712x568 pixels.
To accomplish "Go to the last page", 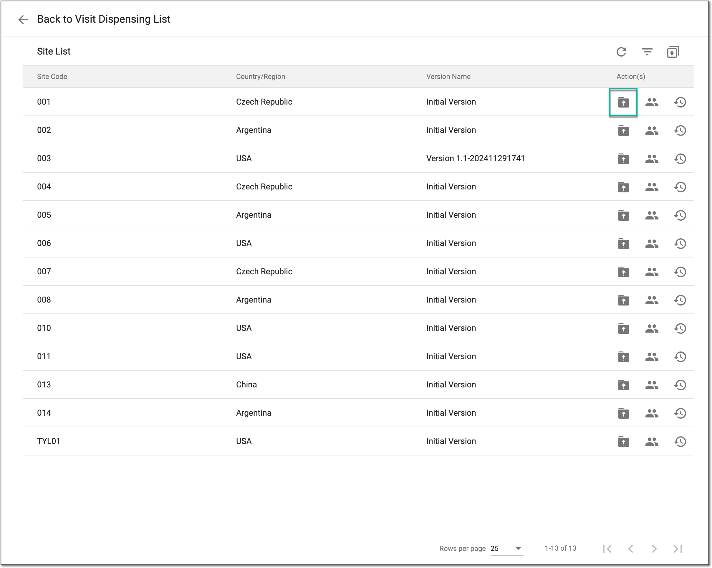I will [x=678, y=549].
